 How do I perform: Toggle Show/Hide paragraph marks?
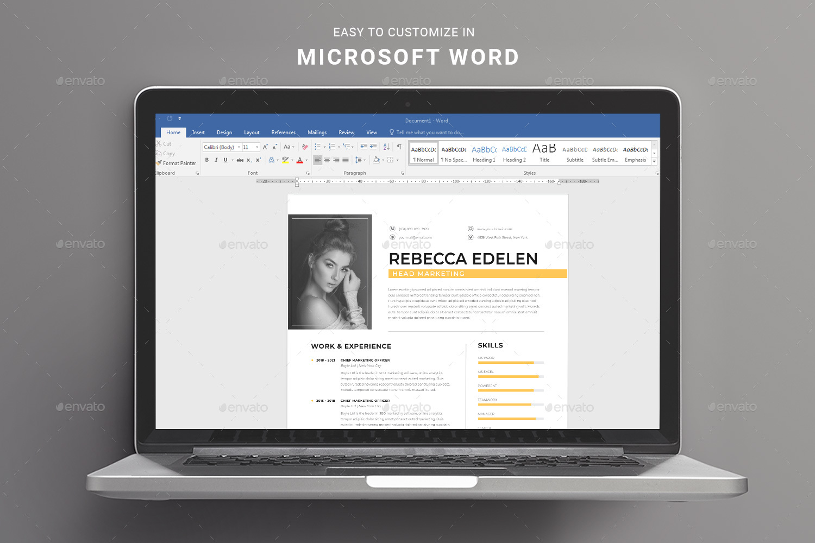click(399, 147)
